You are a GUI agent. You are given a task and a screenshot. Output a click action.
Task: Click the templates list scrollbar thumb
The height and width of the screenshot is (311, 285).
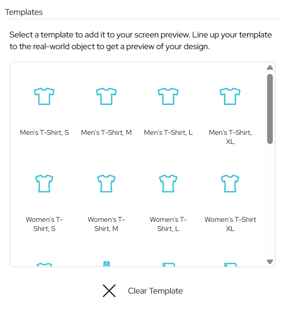270,109
